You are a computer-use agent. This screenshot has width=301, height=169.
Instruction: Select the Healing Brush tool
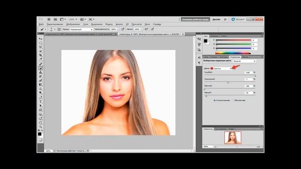point(40,64)
